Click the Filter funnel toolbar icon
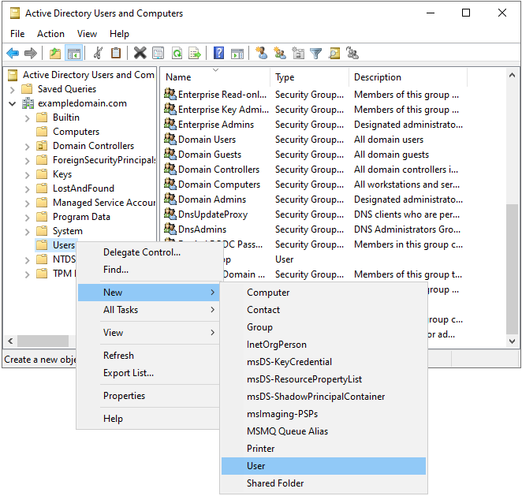The height and width of the screenshot is (496, 522). click(315, 54)
